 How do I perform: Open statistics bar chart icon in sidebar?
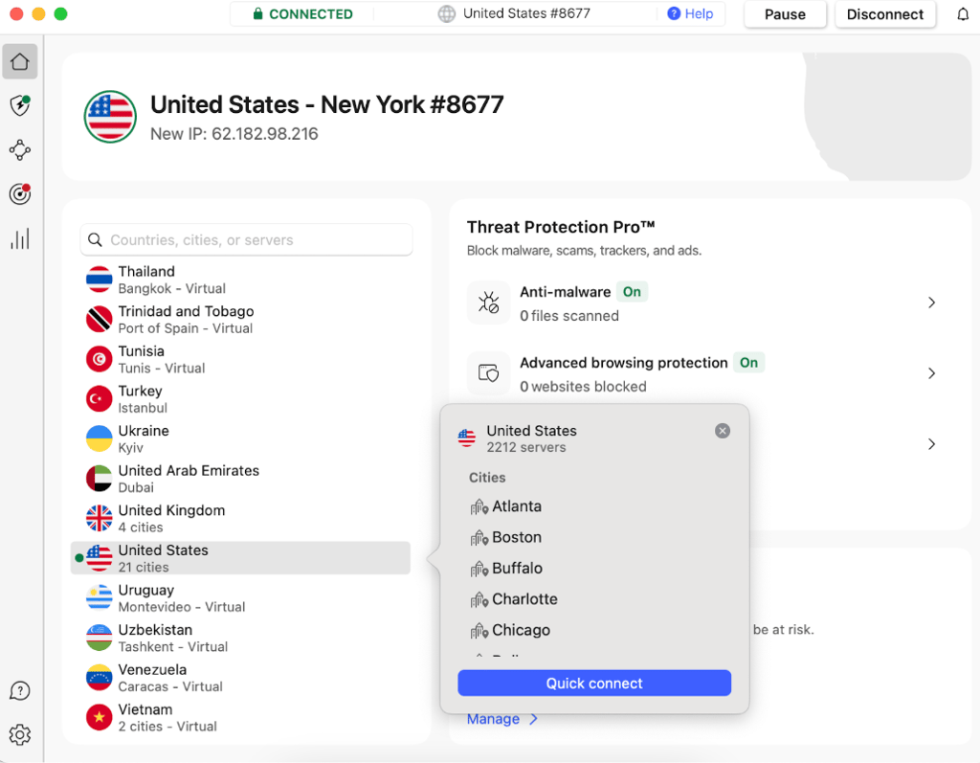(20, 239)
